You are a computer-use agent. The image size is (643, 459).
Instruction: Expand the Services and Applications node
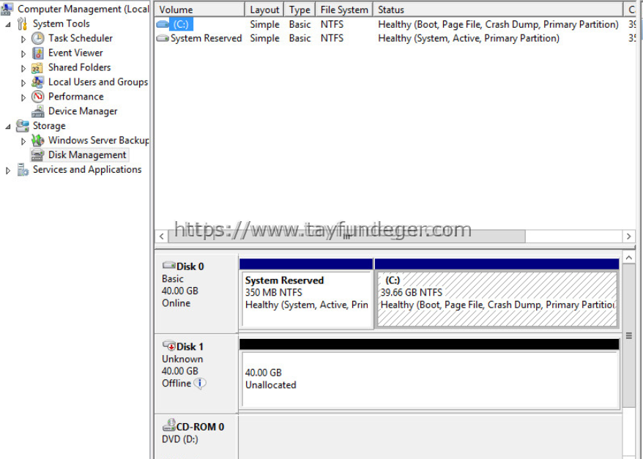pyautogui.click(x=8, y=171)
